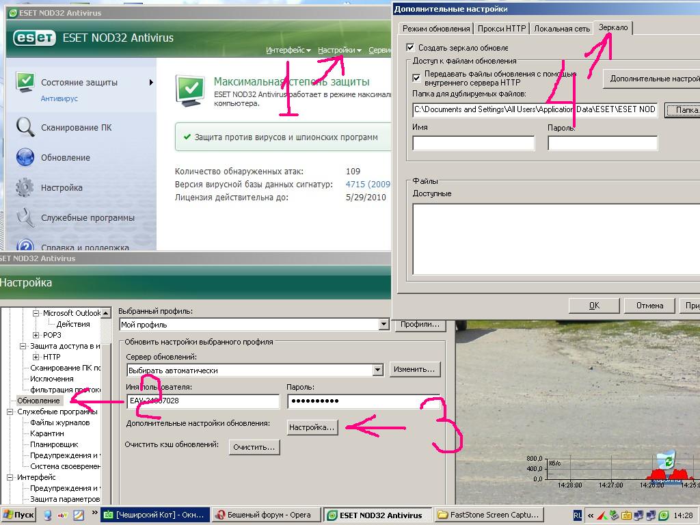The height and width of the screenshot is (525, 700).
Task: Click the Доступные files list box
Action: tap(556, 239)
